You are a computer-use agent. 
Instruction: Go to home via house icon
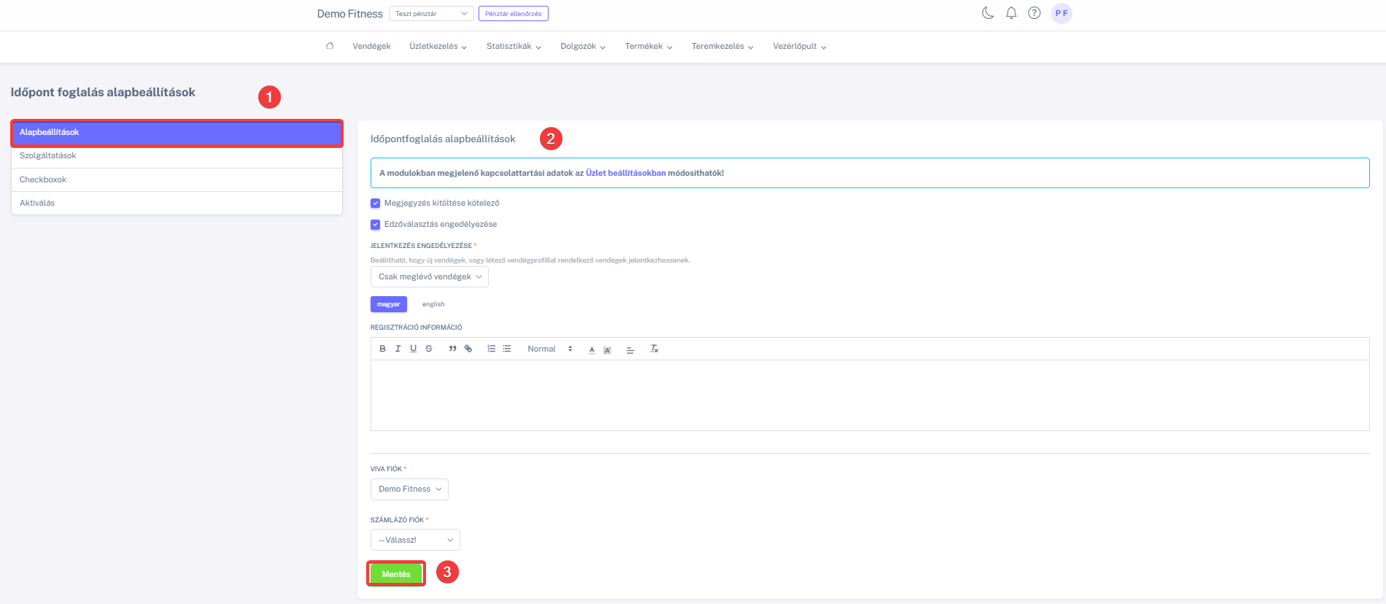(330, 46)
